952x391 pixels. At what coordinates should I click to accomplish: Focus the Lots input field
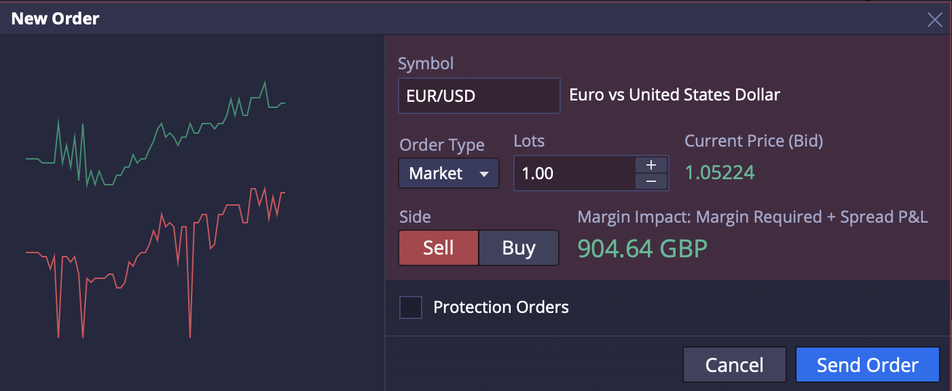point(574,173)
